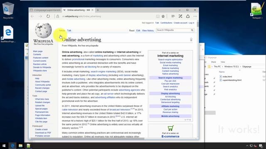Close the Online advertising tab
The width and height of the screenshot is (266, 149).
click(92, 10)
